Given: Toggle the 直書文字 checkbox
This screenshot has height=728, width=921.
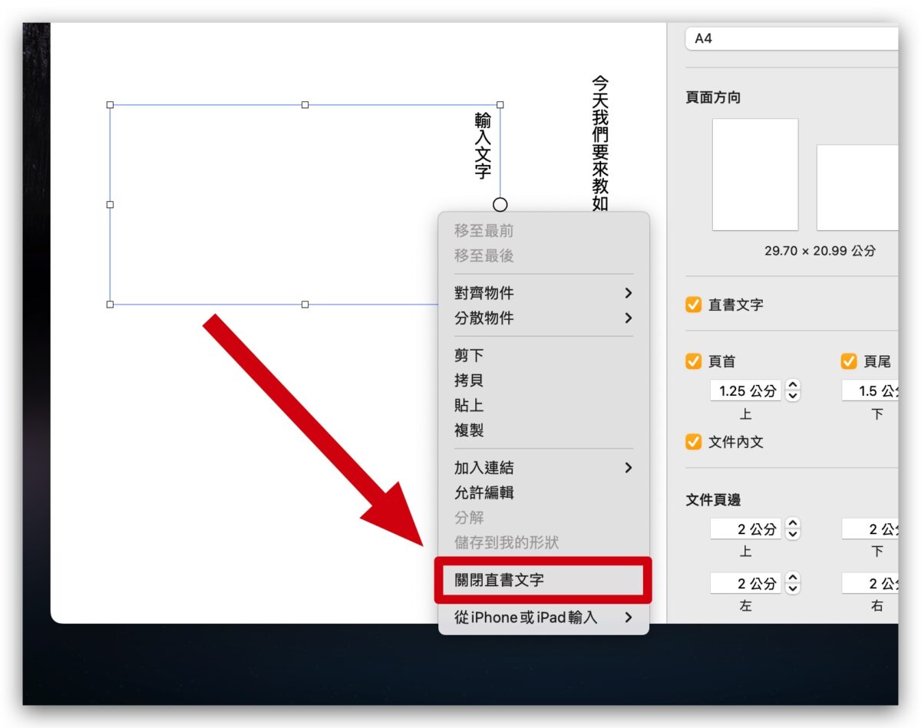Looking at the screenshot, I should tap(694, 305).
